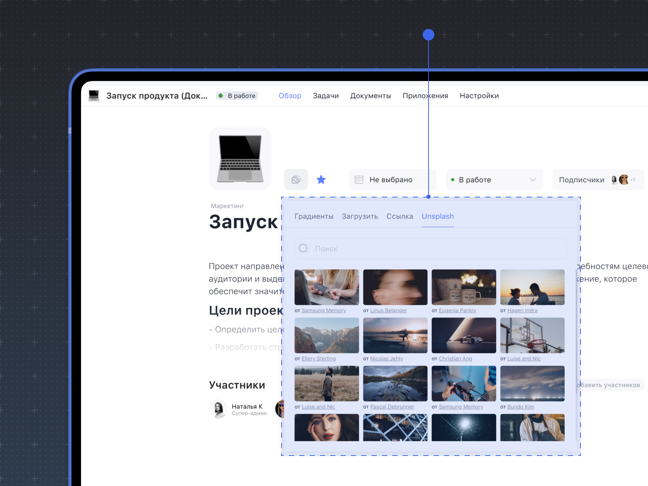Select the basketball hoop photo thumbnail
This screenshot has width=648, height=486.
pyautogui.click(x=532, y=335)
